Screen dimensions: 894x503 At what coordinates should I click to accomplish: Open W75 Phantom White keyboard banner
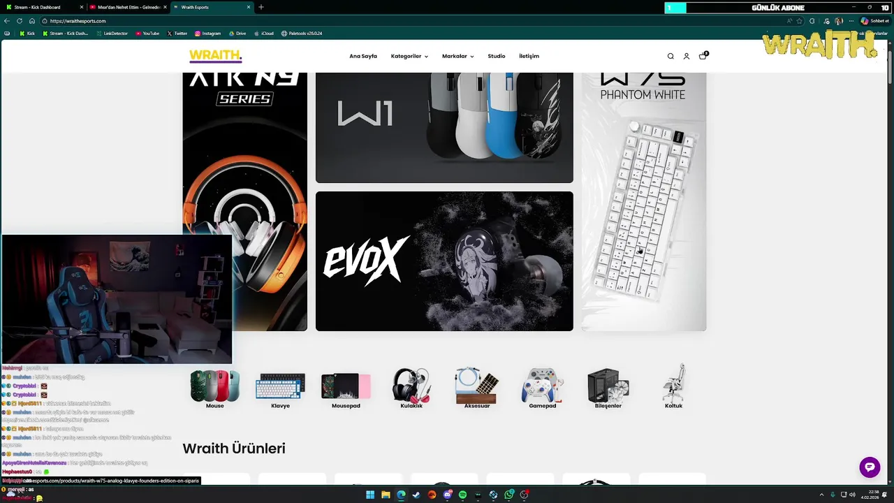(644, 202)
